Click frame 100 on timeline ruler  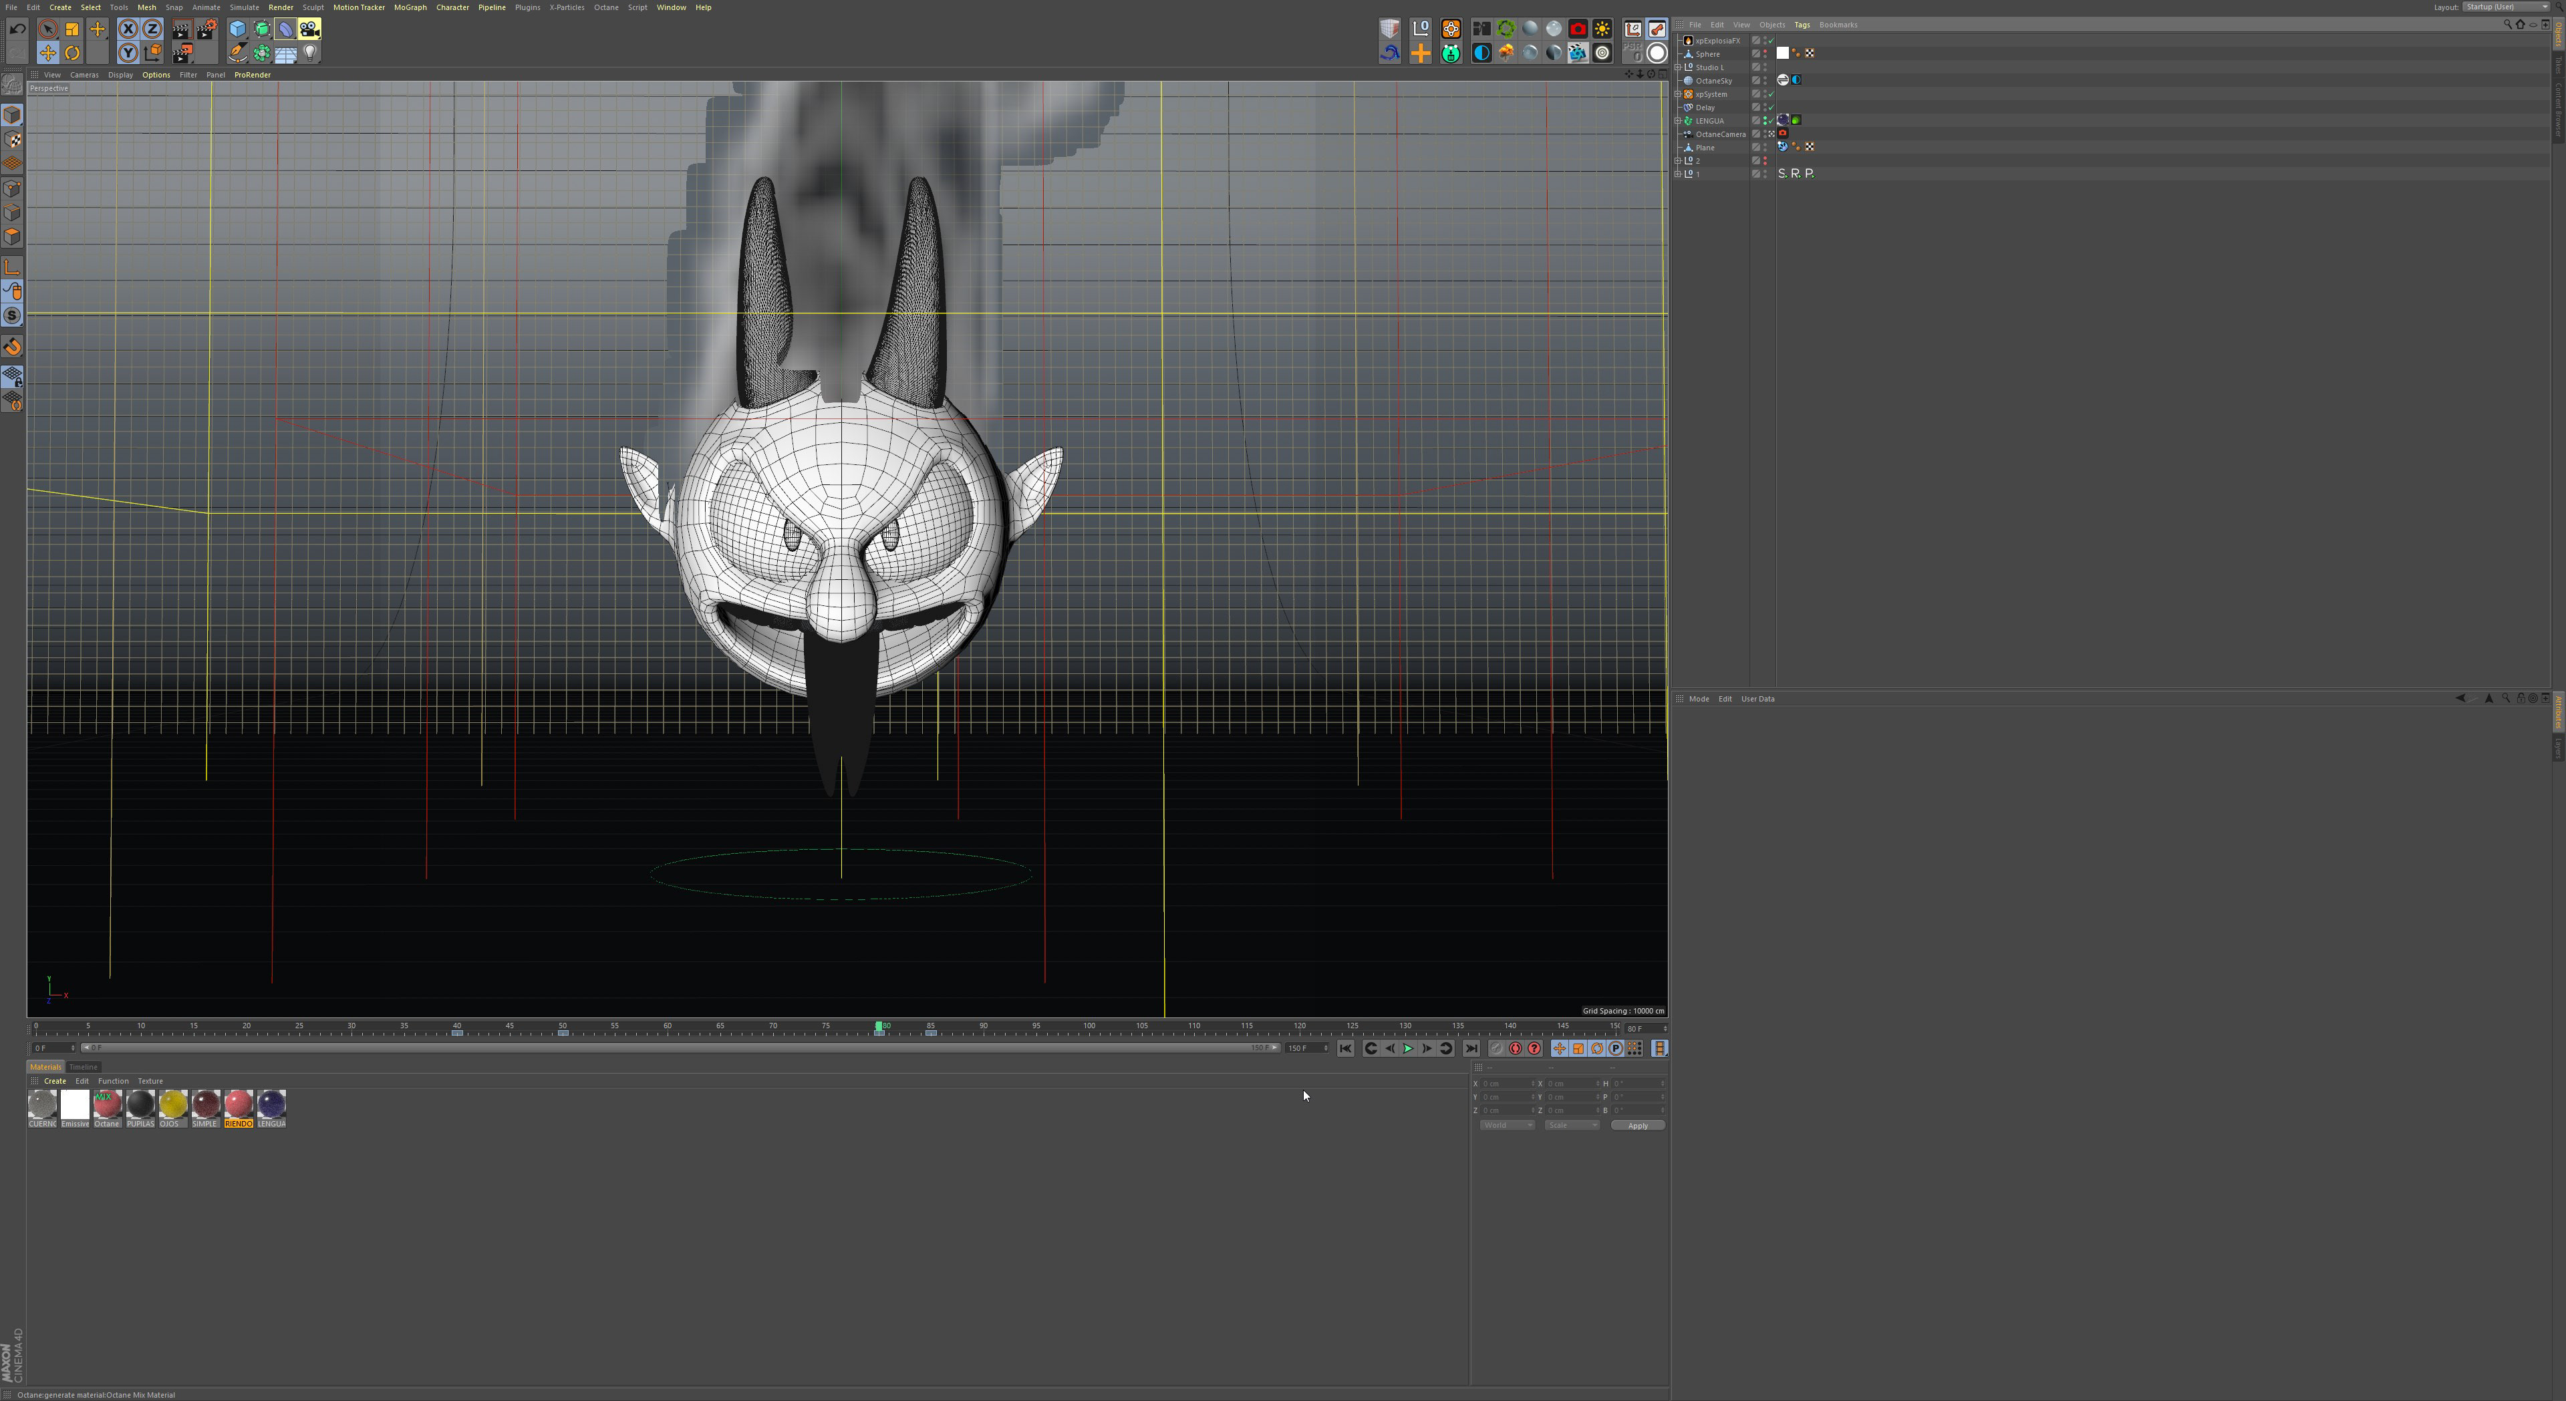click(1089, 1026)
